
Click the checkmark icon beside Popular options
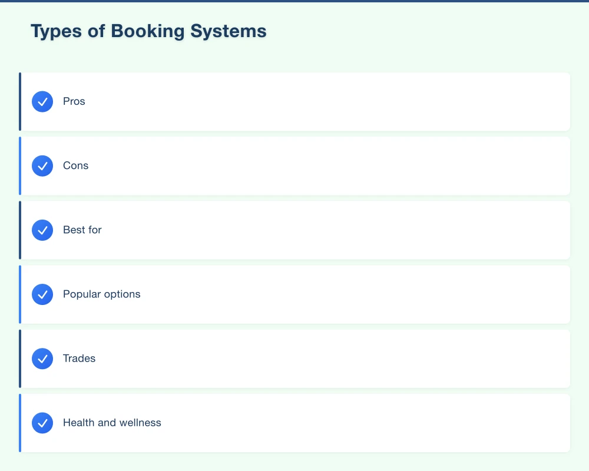pyautogui.click(x=42, y=294)
